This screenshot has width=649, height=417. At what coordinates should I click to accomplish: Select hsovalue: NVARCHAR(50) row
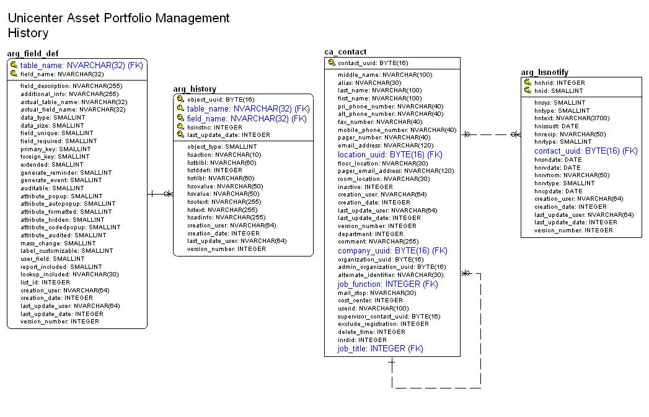225,186
